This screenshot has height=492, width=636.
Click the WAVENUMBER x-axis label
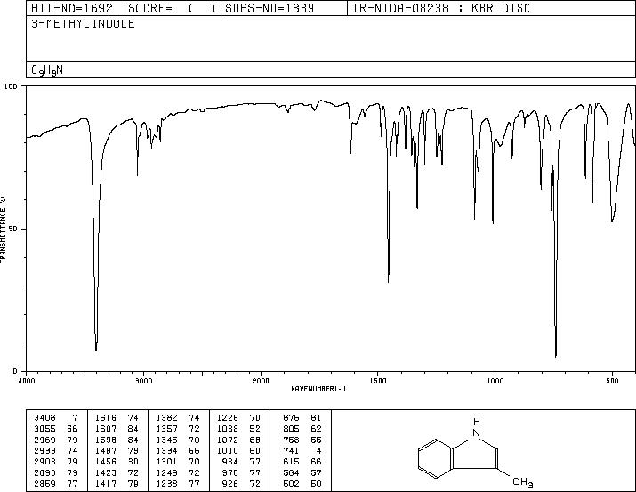pyautogui.click(x=318, y=389)
